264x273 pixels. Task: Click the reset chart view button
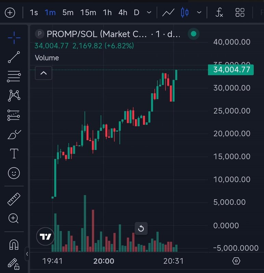141,229
